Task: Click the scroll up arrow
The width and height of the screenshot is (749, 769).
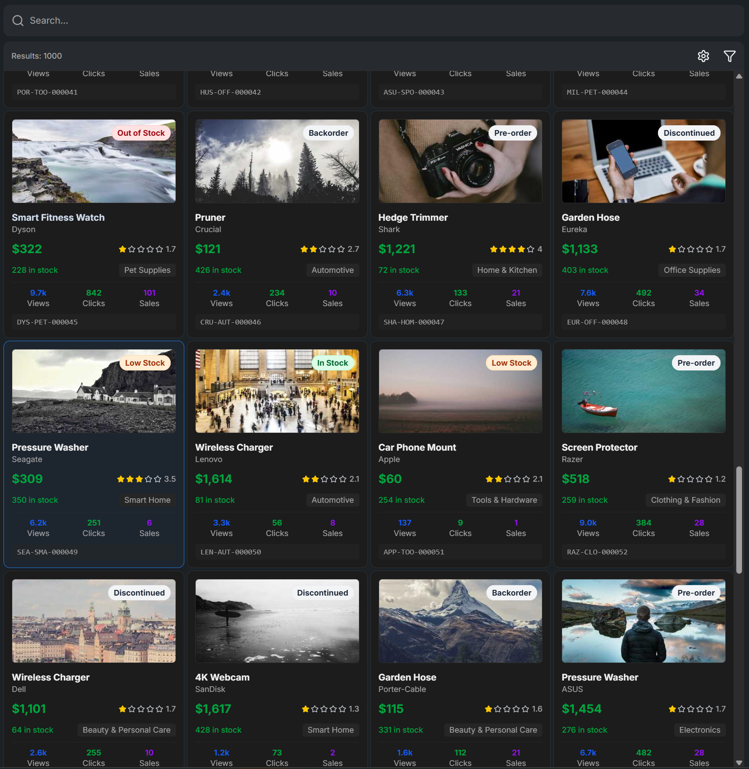Action: [739, 76]
